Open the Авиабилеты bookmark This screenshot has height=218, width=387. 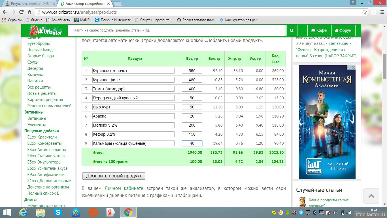(58, 20)
